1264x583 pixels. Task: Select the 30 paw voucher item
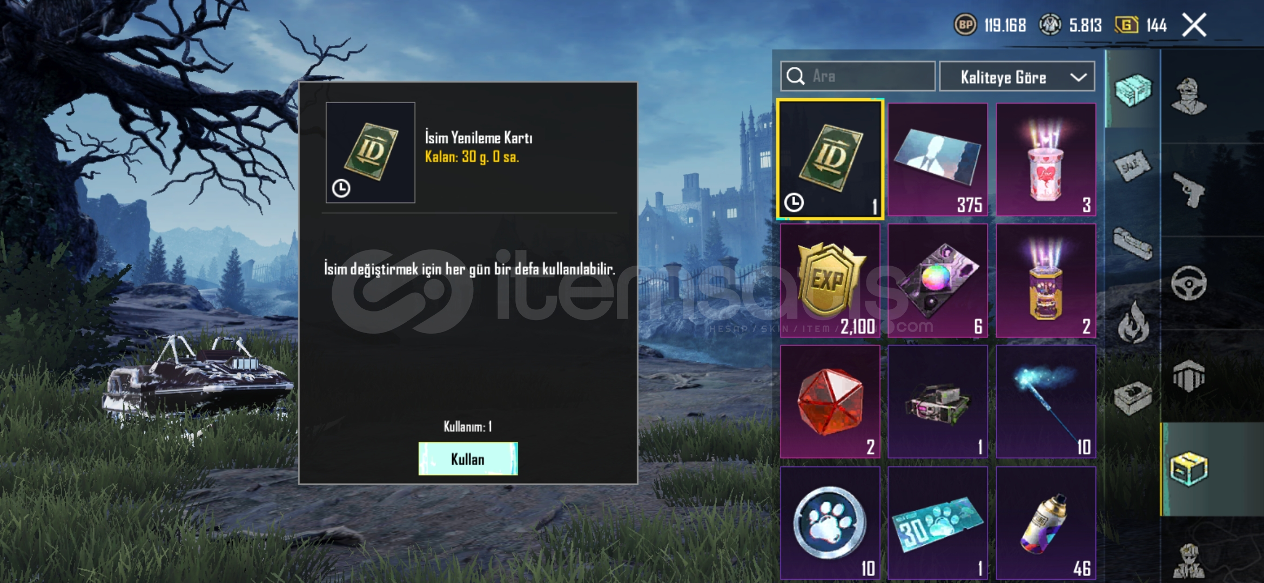938,523
